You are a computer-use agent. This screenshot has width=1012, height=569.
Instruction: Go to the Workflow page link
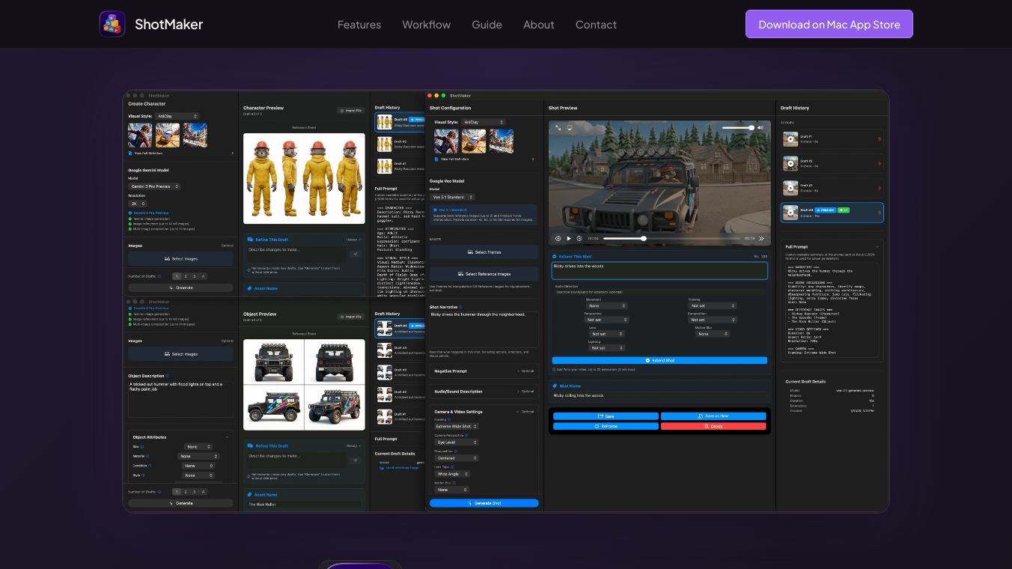[427, 25]
